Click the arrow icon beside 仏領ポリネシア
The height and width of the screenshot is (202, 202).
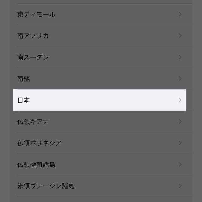pos(180,143)
